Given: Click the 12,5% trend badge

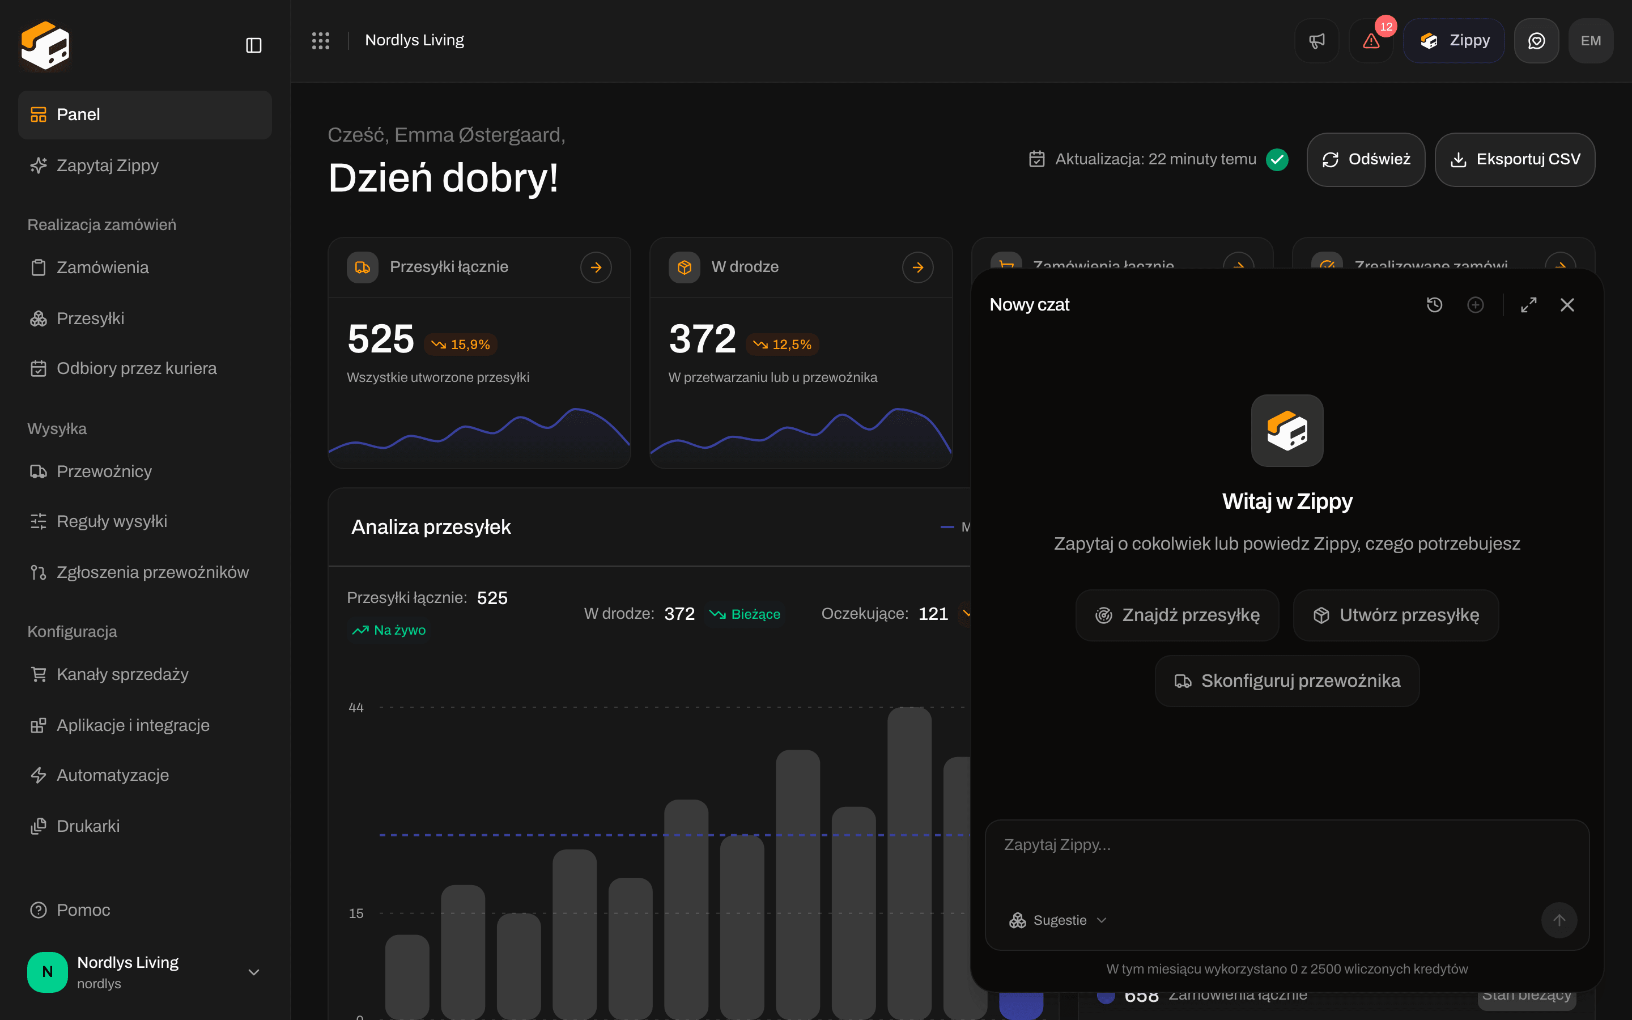Looking at the screenshot, I should point(782,345).
